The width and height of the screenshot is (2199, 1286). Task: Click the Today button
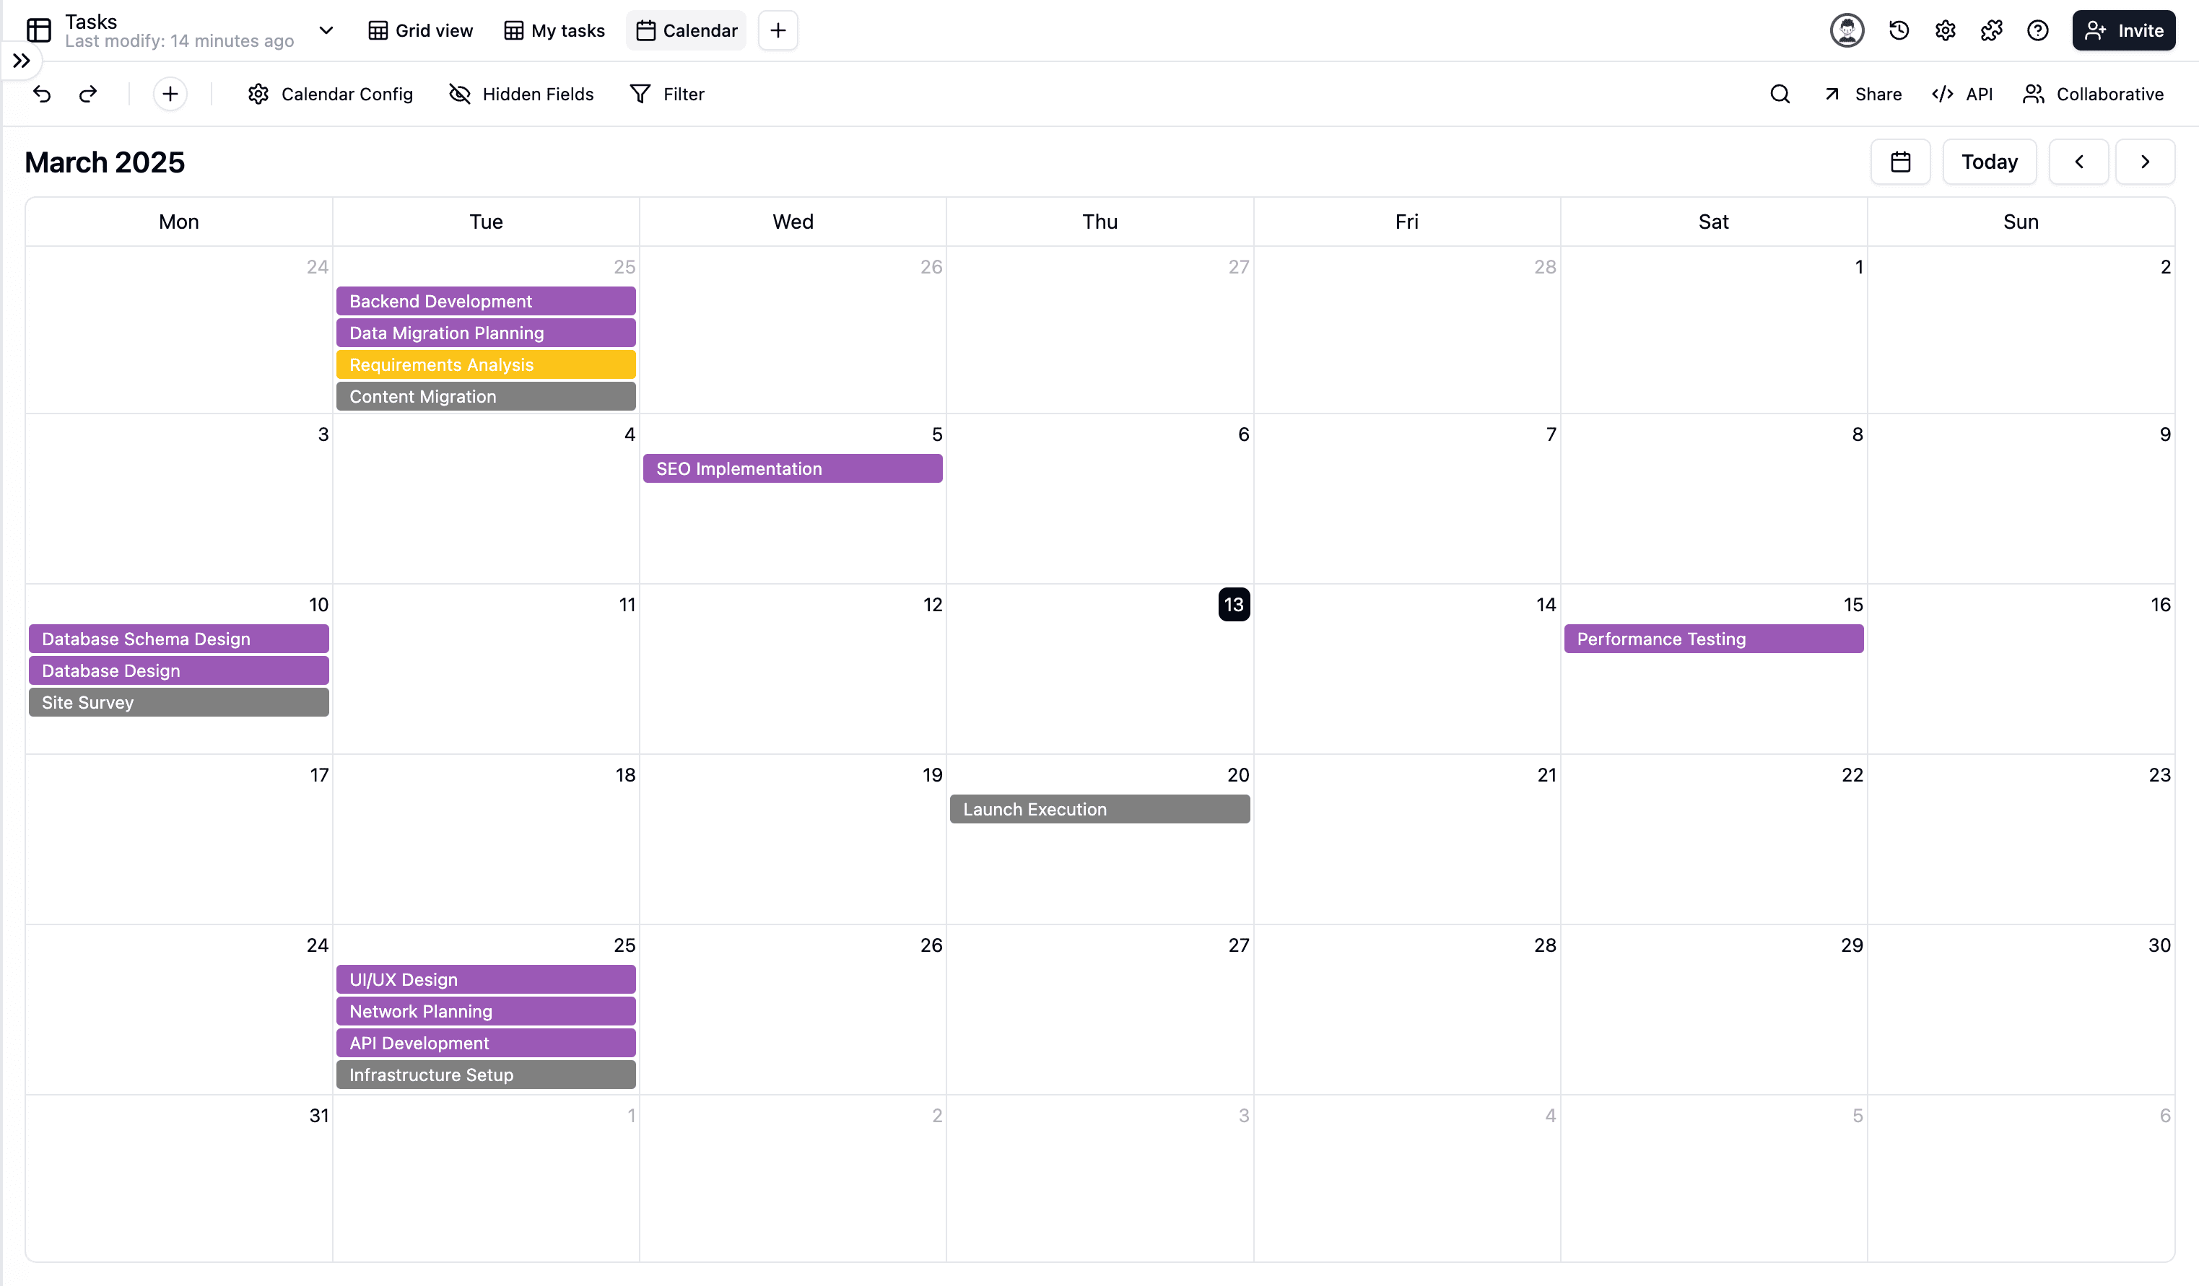pyautogui.click(x=1990, y=162)
